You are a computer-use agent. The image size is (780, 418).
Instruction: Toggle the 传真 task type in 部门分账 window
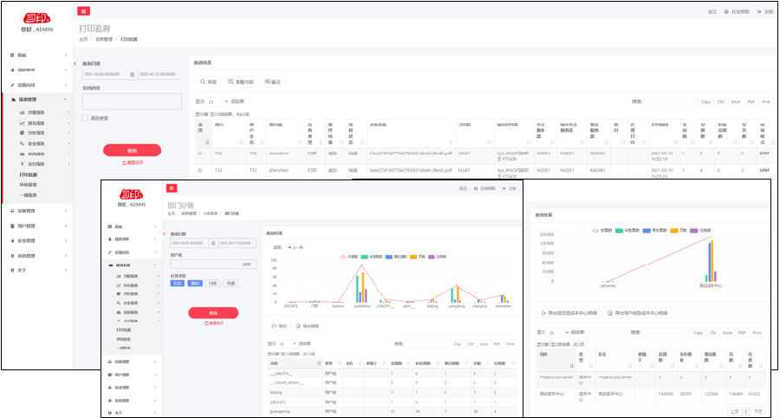pos(231,283)
